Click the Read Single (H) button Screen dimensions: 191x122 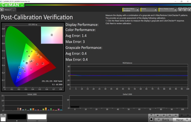click(170, 116)
